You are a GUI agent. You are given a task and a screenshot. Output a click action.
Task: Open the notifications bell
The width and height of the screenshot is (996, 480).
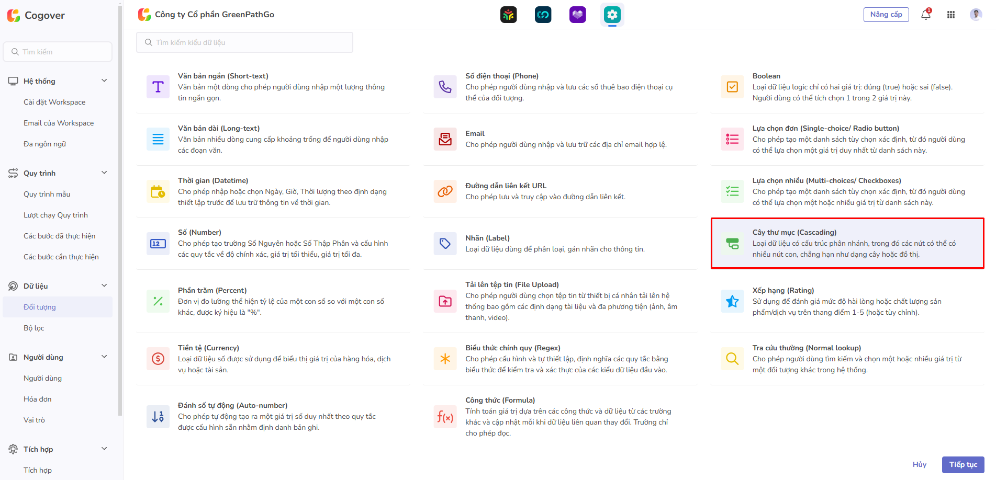click(x=925, y=15)
